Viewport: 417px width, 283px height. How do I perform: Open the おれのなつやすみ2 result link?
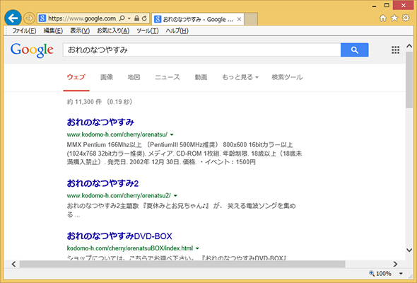click(x=102, y=183)
